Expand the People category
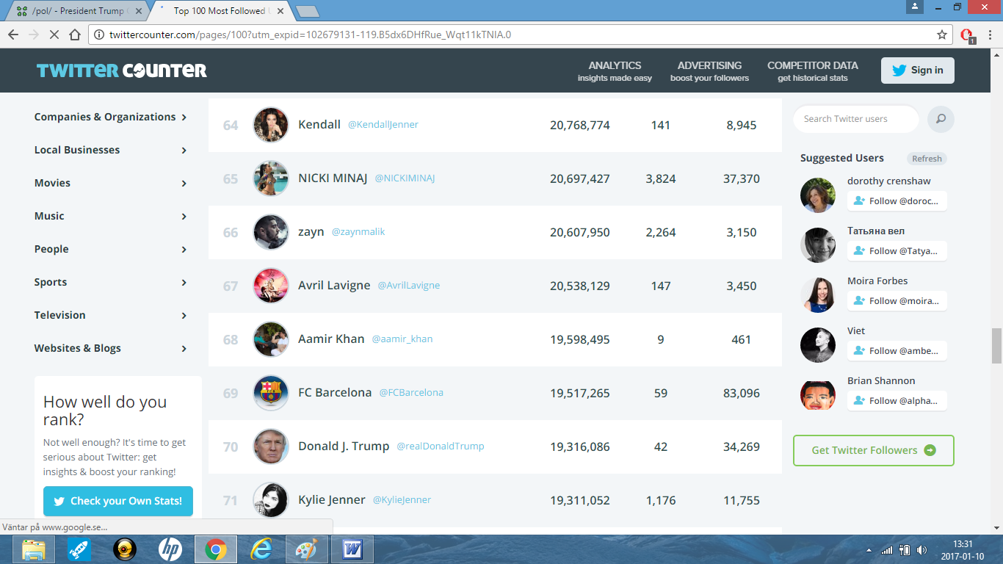The image size is (1003, 564). tap(111, 249)
